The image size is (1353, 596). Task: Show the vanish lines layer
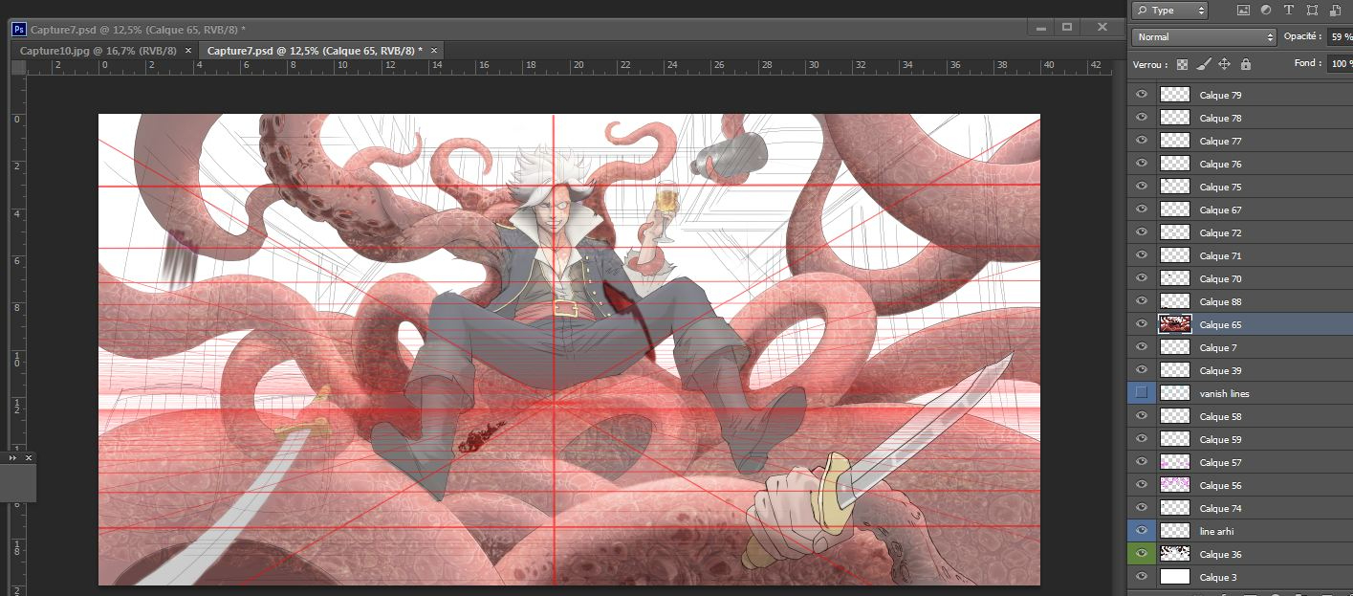(1141, 393)
